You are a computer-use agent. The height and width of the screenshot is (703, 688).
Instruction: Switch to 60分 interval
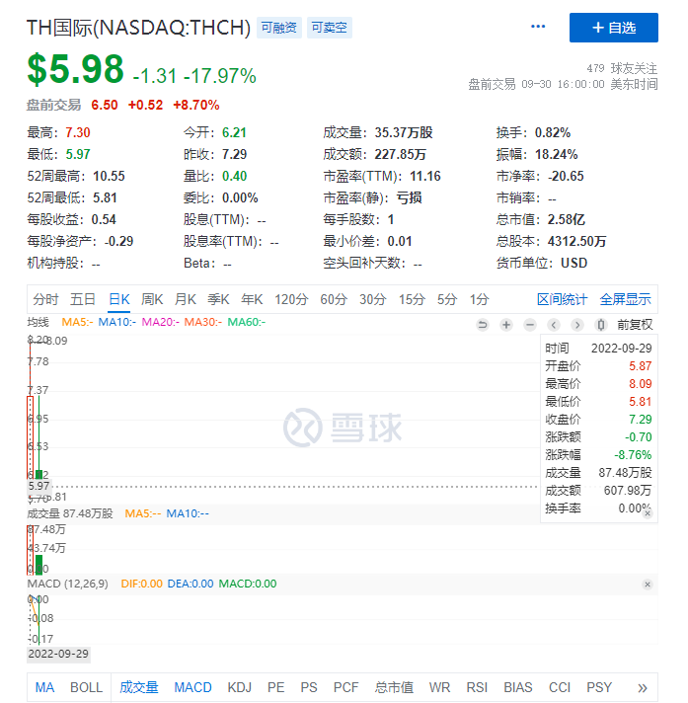tap(334, 299)
